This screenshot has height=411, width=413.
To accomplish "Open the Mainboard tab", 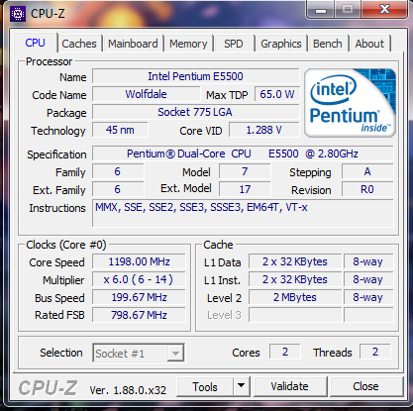I will pyautogui.click(x=133, y=44).
